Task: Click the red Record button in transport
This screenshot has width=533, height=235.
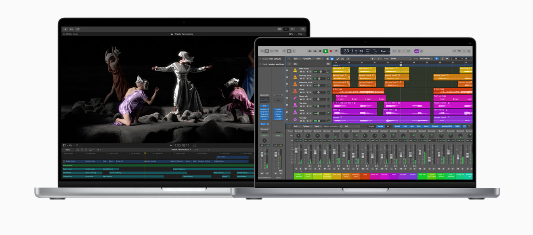Action: (x=331, y=51)
